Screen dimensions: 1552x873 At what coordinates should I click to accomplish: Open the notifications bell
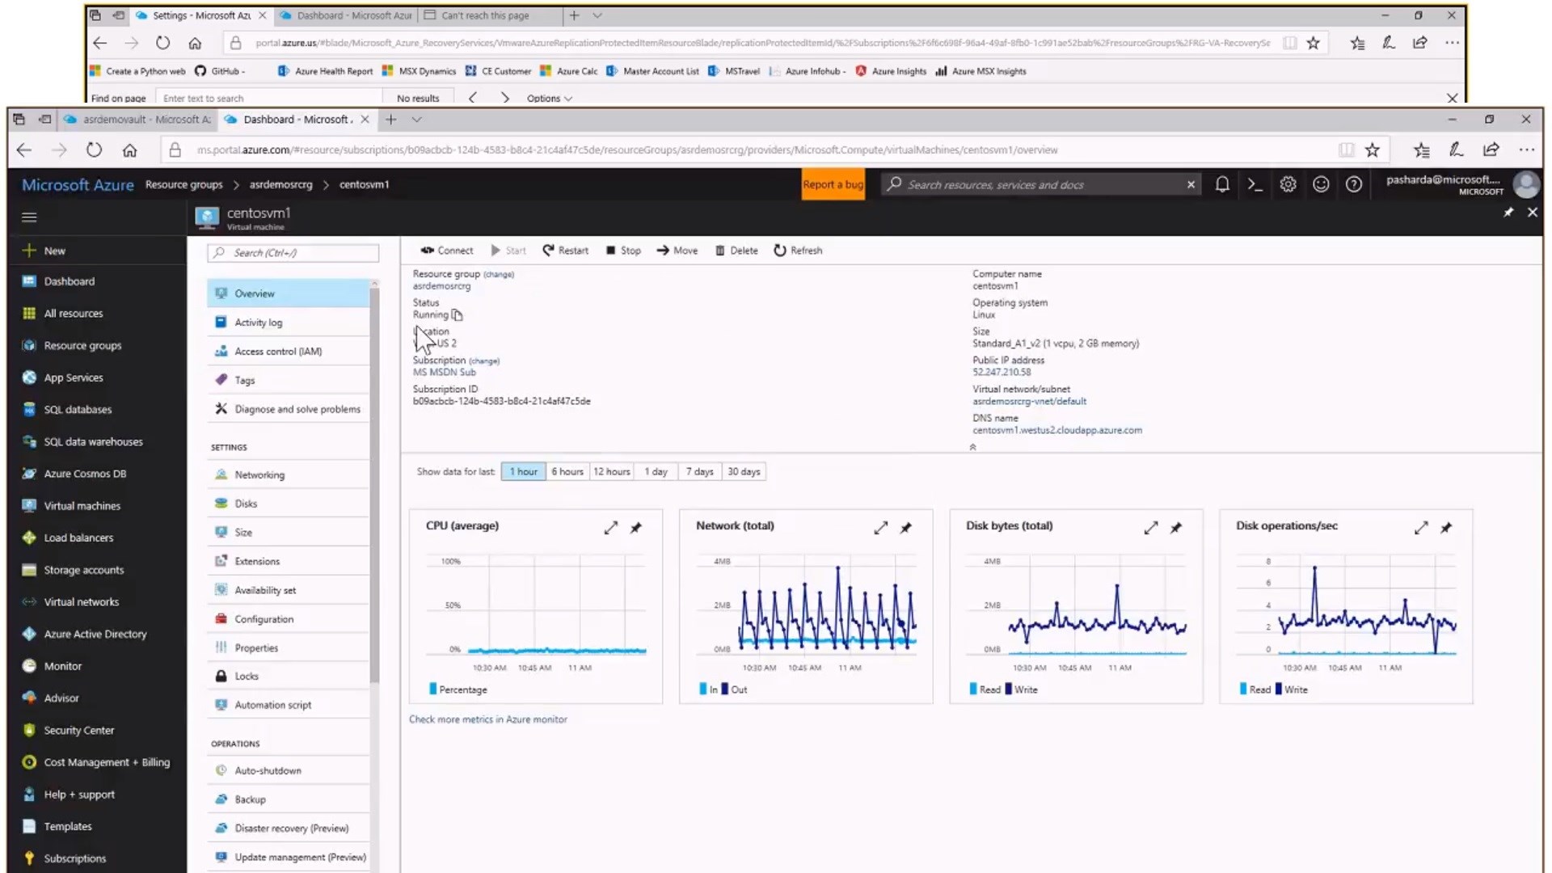(1222, 185)
